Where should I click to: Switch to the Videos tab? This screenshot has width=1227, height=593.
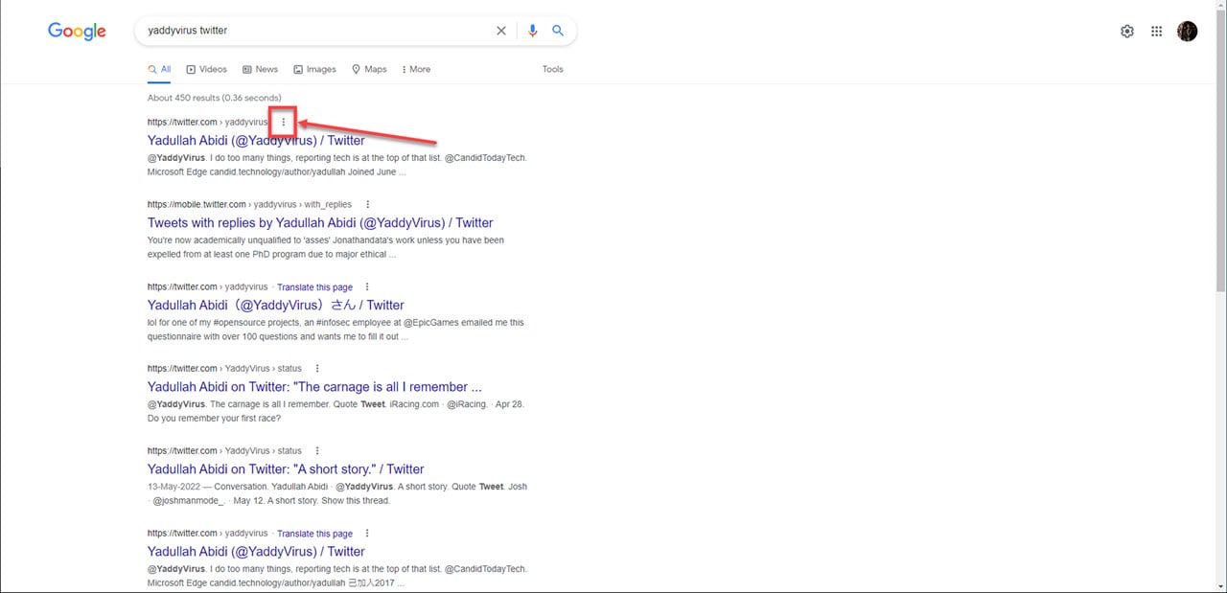[x=206, y=69]
